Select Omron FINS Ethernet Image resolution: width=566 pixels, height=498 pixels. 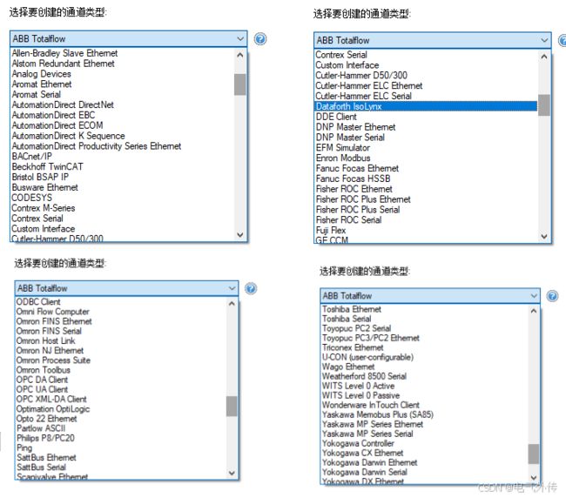coord(54,321)
